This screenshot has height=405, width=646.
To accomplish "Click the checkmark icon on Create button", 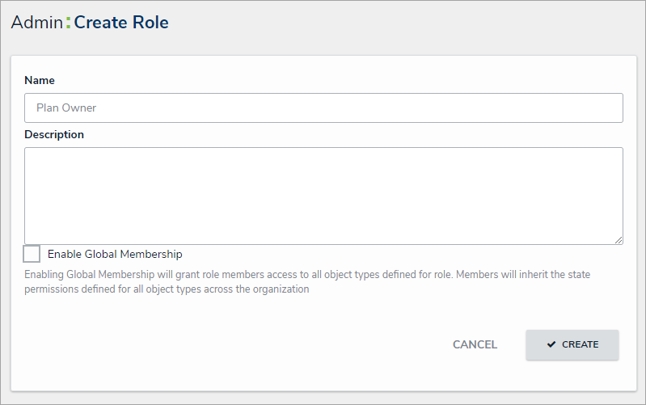I will coord(551,344).
